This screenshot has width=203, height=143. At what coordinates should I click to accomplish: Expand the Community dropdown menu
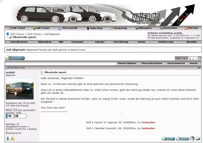79,42
